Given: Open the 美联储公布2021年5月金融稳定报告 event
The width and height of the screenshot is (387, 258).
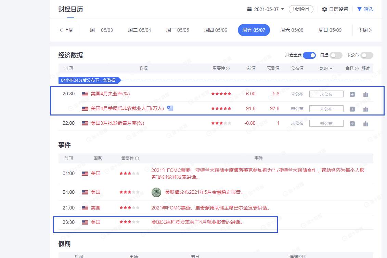Looking at the screenshot, I should [204, 192].
